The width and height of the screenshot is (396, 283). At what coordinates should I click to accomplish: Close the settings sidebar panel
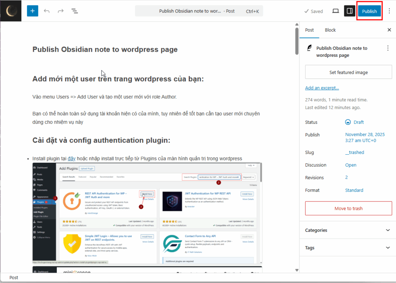coord(389,30)
